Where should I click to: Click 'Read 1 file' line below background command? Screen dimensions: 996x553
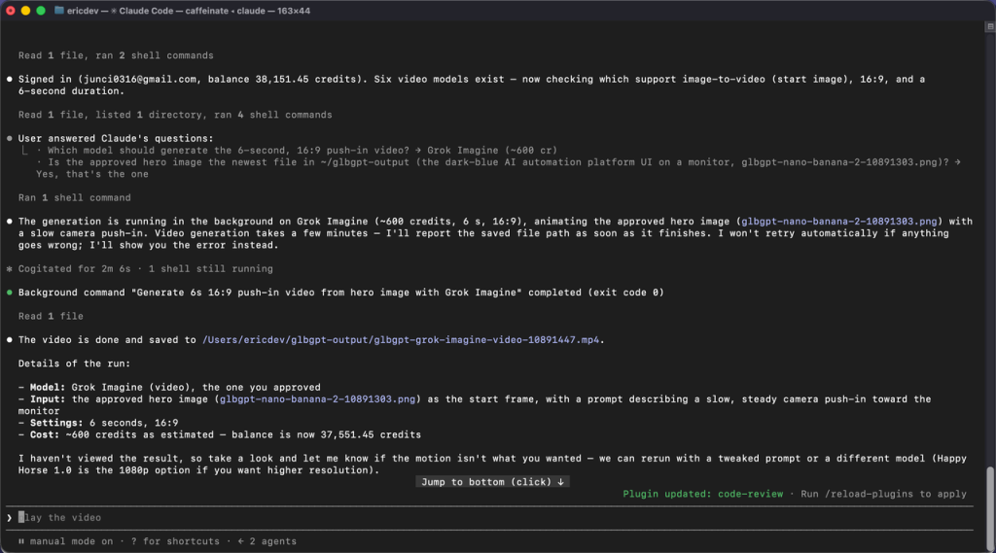(51, 316)
